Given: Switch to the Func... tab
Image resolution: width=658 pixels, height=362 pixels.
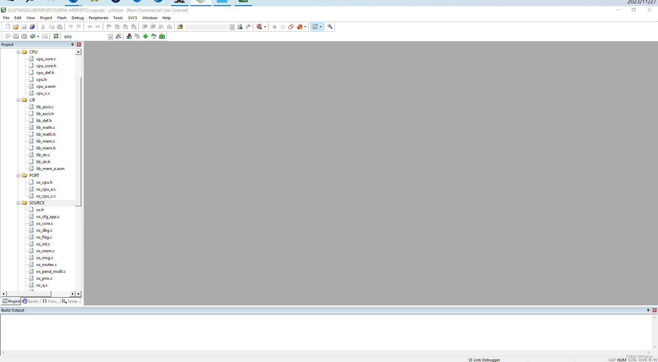Looking at the screenshot, I should tap(51, 301).
